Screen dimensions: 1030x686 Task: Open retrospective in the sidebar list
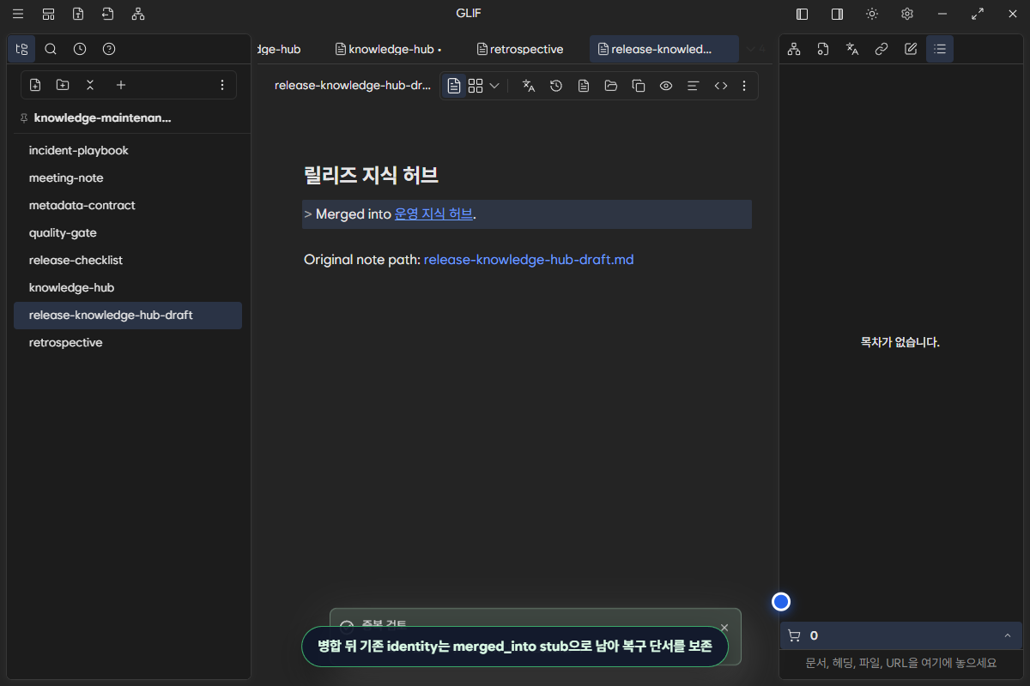(x=128, y=342)
